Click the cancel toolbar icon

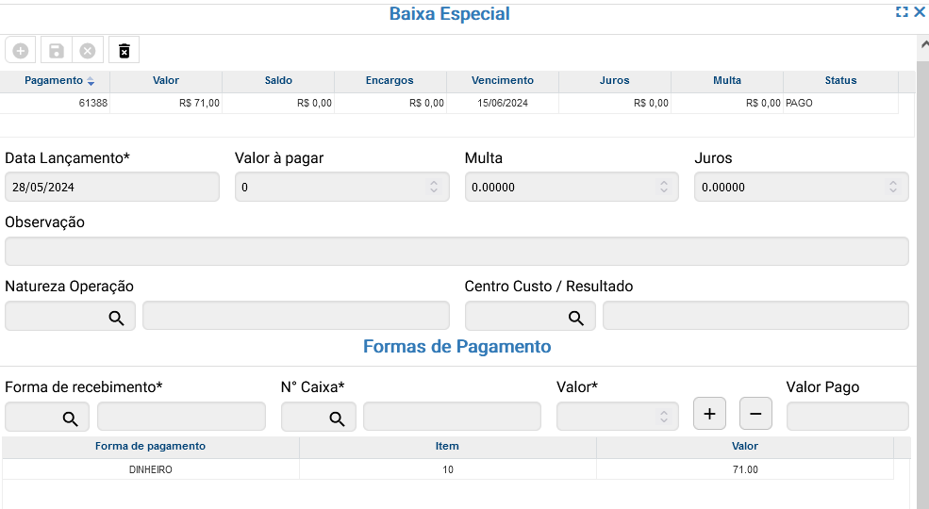pyautogui.click(x=88, y=50)
